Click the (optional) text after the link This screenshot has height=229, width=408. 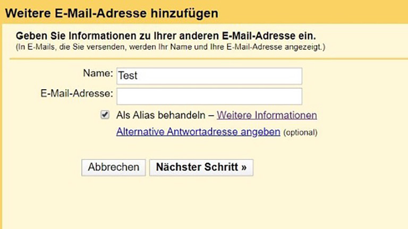[300, 132]
